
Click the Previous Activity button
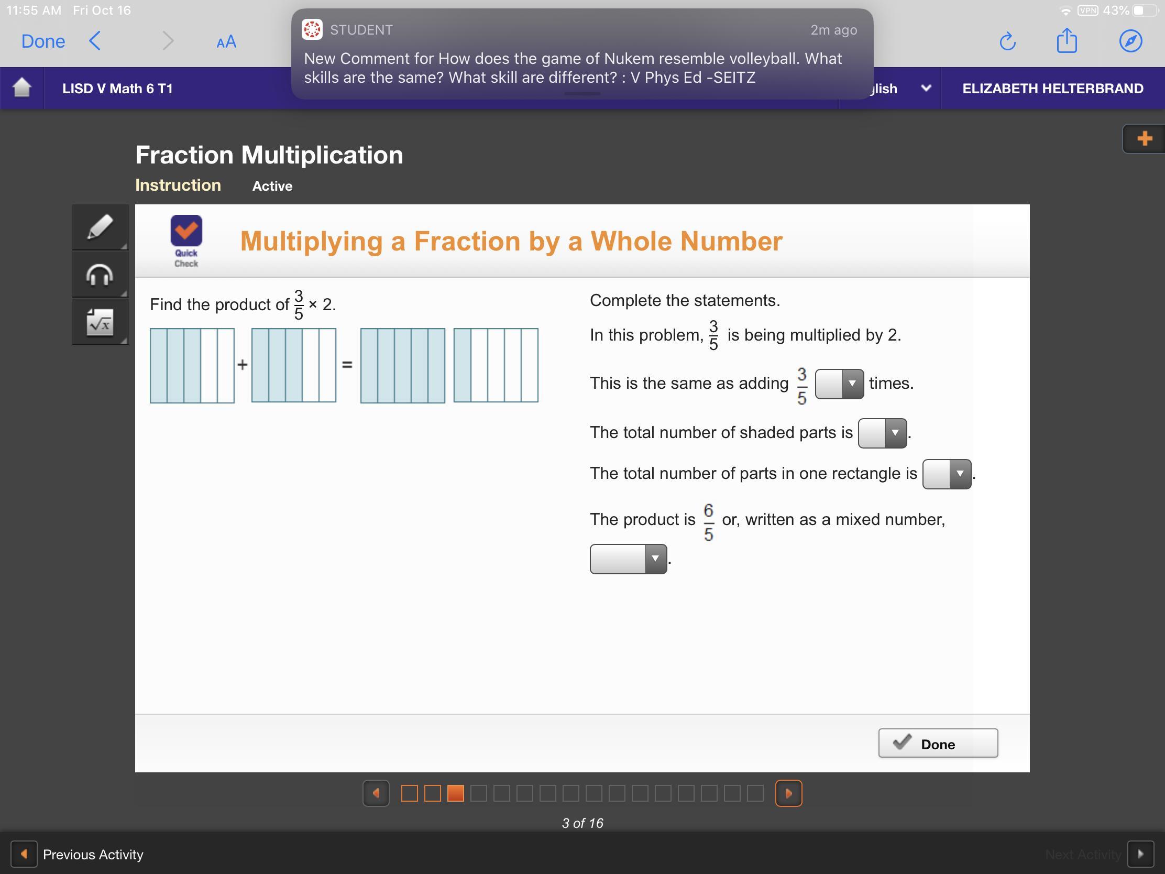[78, 854]
